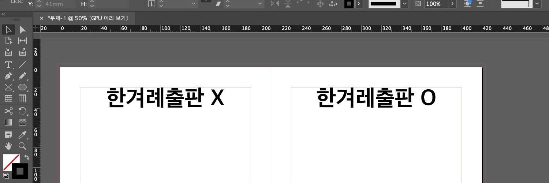The height and width of the screenshot is (183, 549).
Task: Click the Select Container icon
Action: 321,4
